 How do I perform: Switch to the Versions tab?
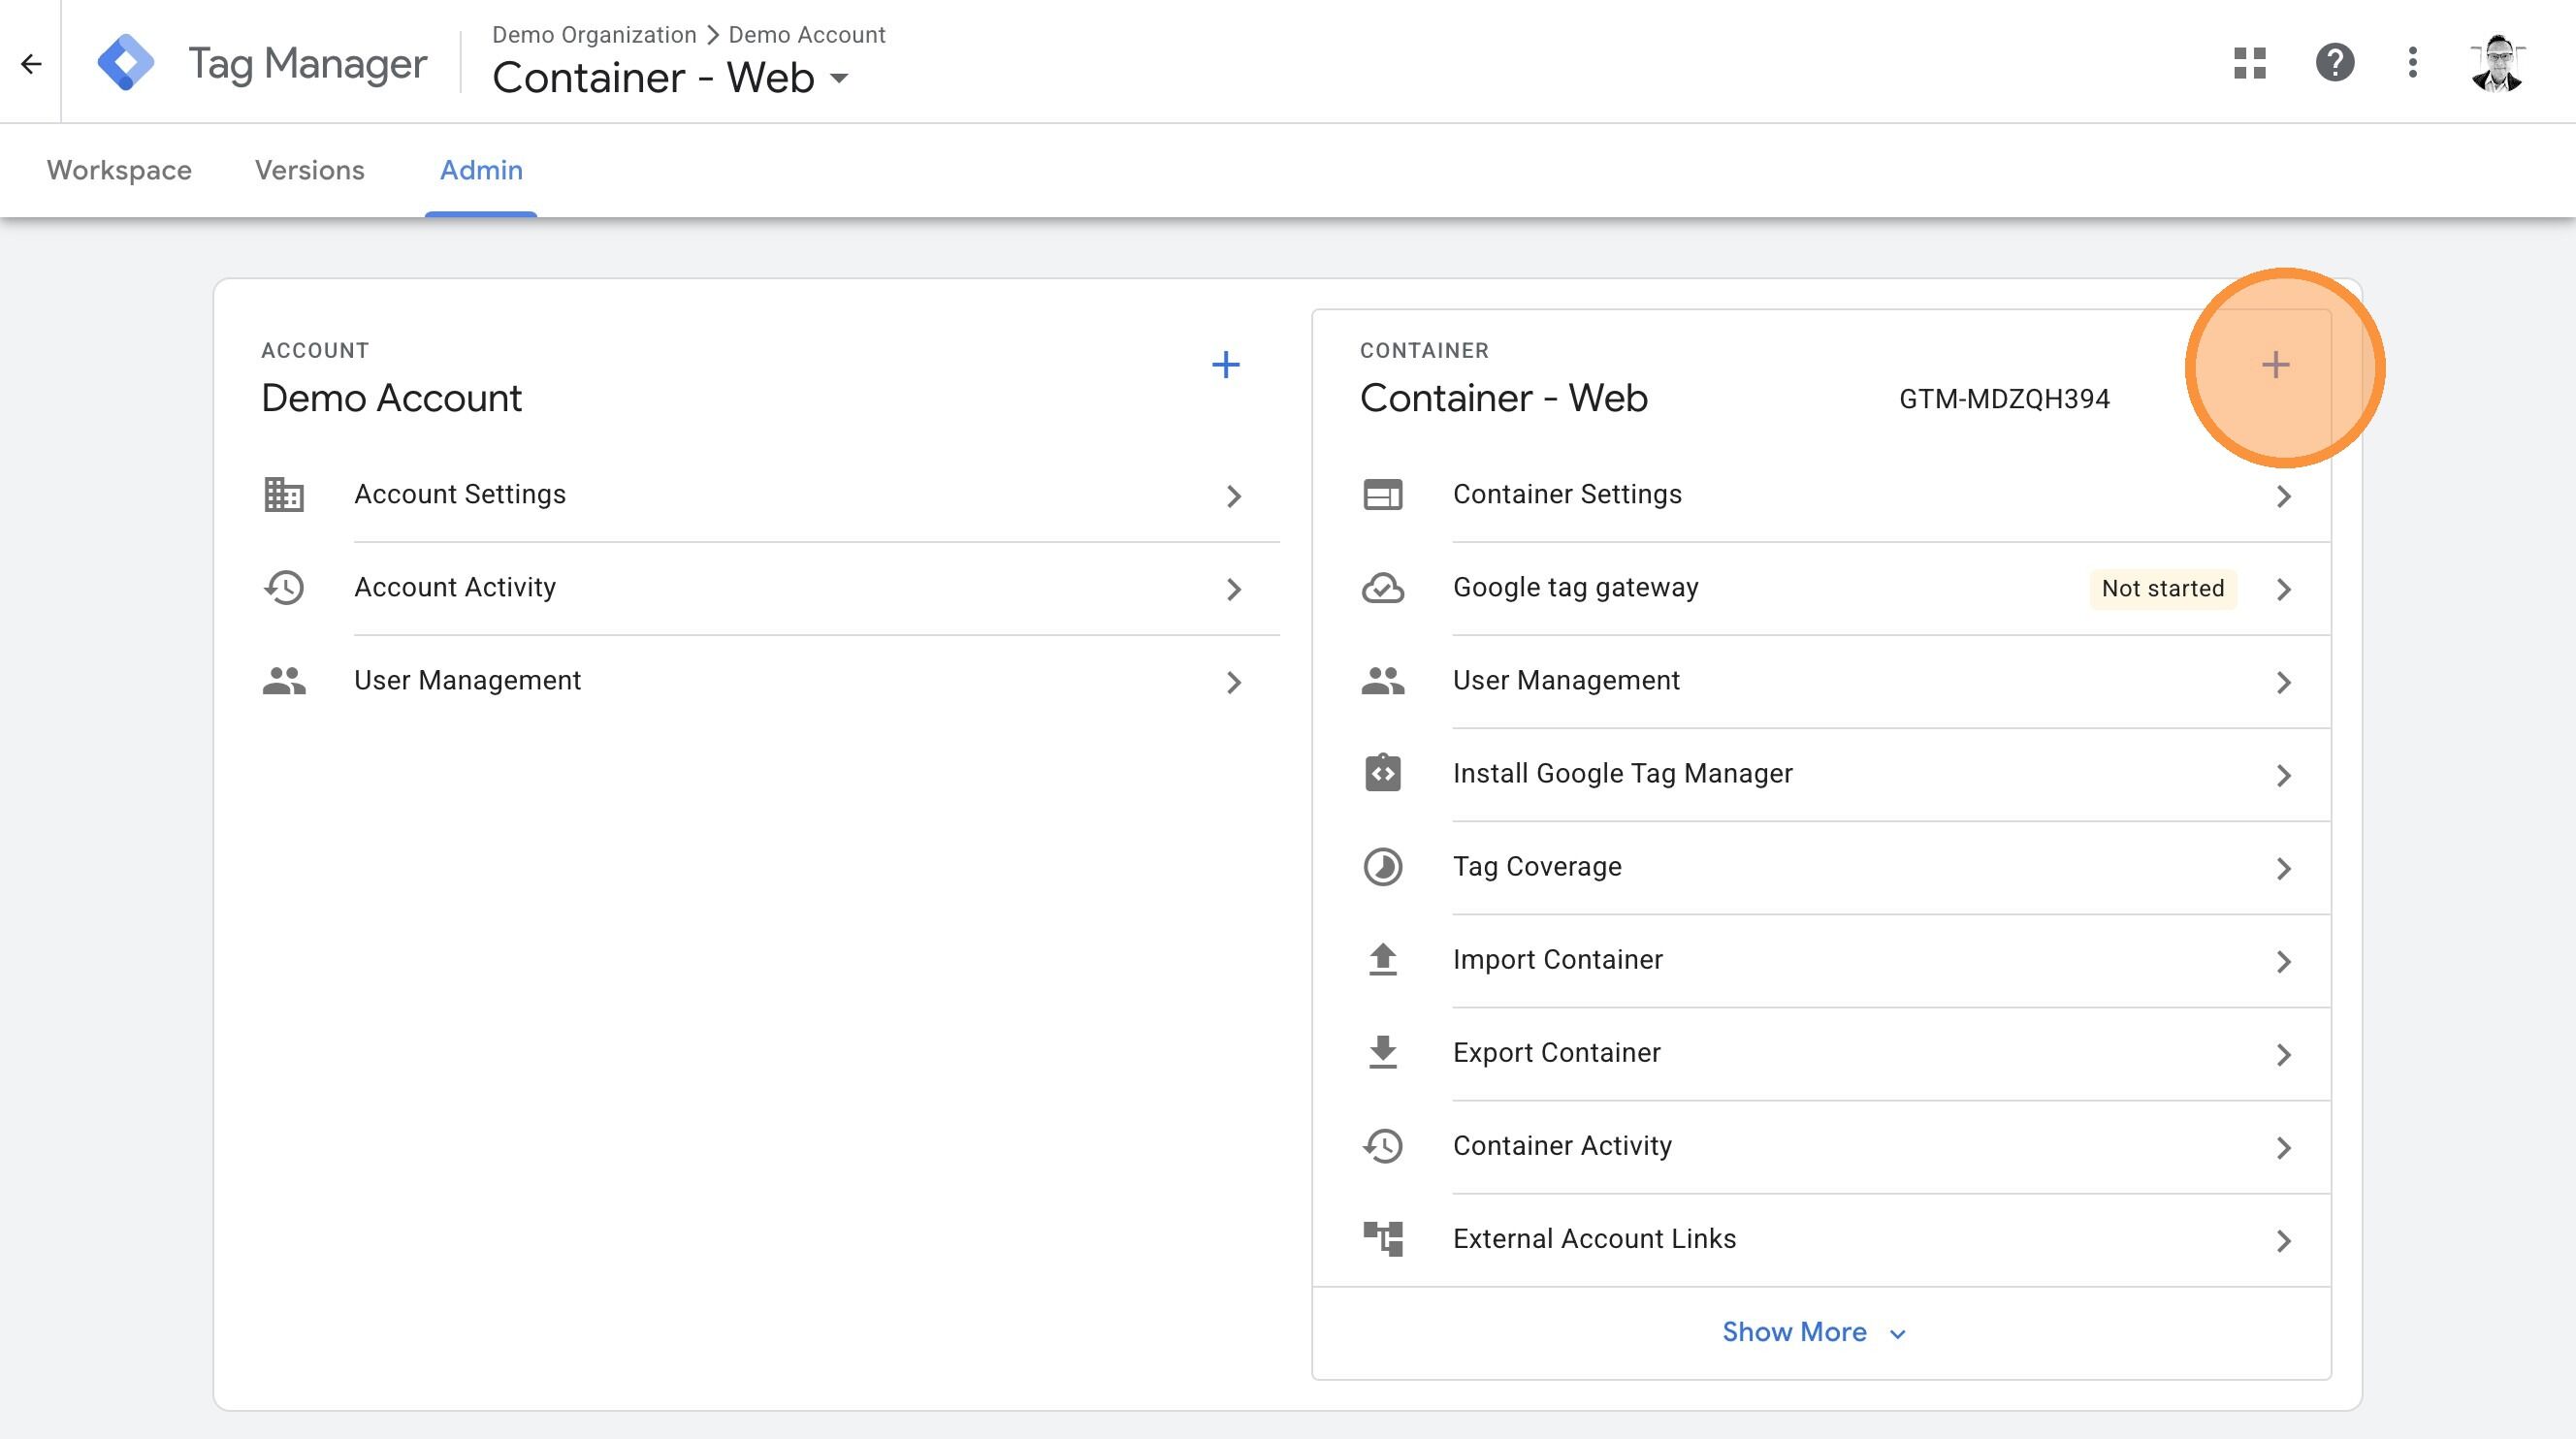[310, 170]
